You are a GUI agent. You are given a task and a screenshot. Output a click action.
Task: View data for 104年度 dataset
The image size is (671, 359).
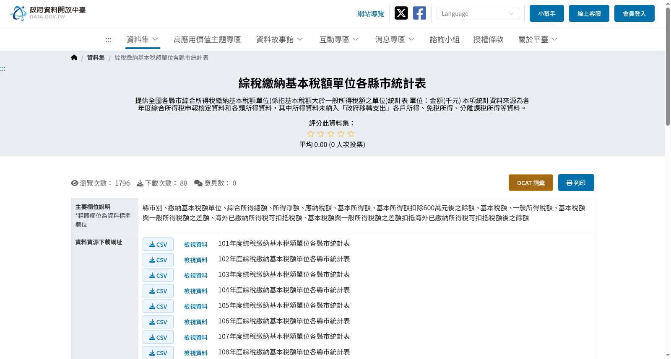196,291
